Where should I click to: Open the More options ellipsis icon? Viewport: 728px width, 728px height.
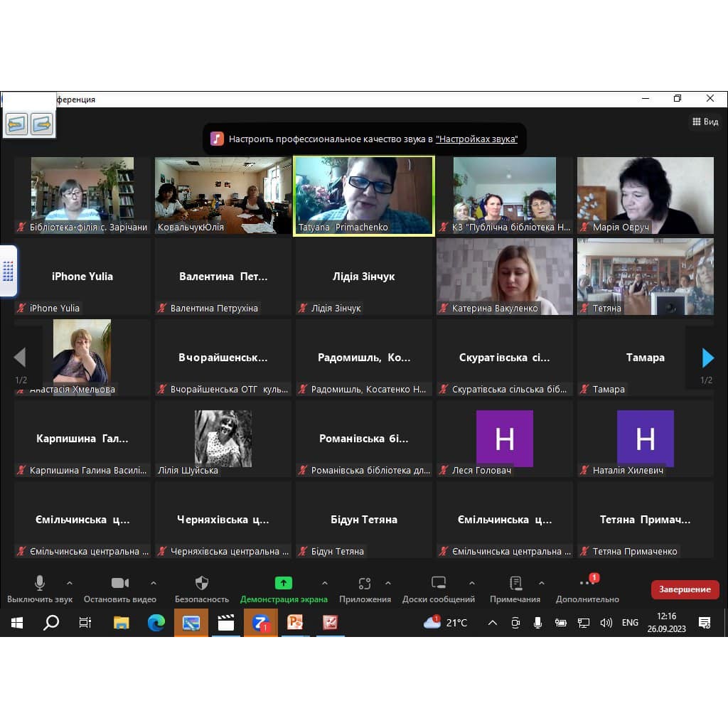point(587,584)
